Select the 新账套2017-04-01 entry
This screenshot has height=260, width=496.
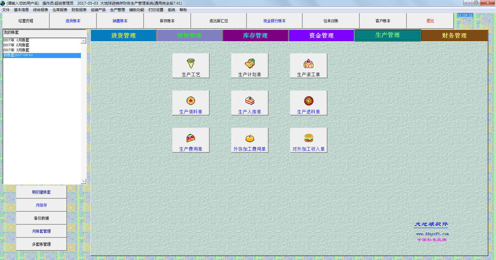click(42, 55)
